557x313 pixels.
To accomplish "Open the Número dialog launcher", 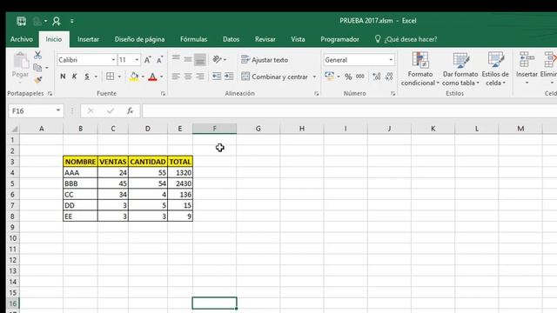I will pyautogui.click(x=393, y=94).
